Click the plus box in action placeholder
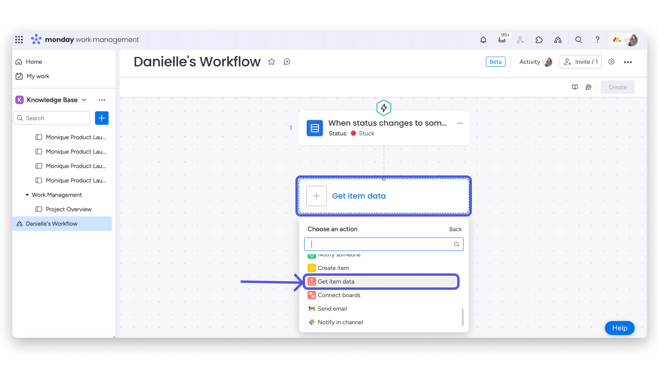 [x=316, y=196]
